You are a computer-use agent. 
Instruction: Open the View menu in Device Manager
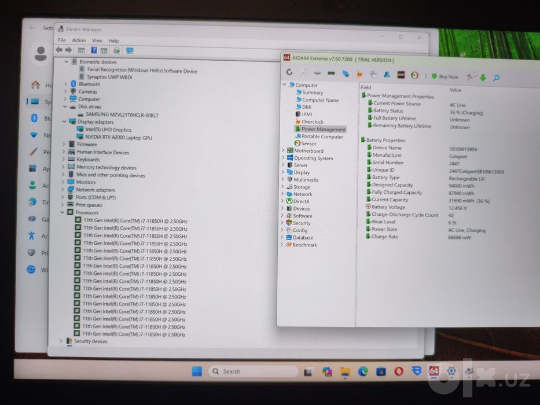coord(97,41)
